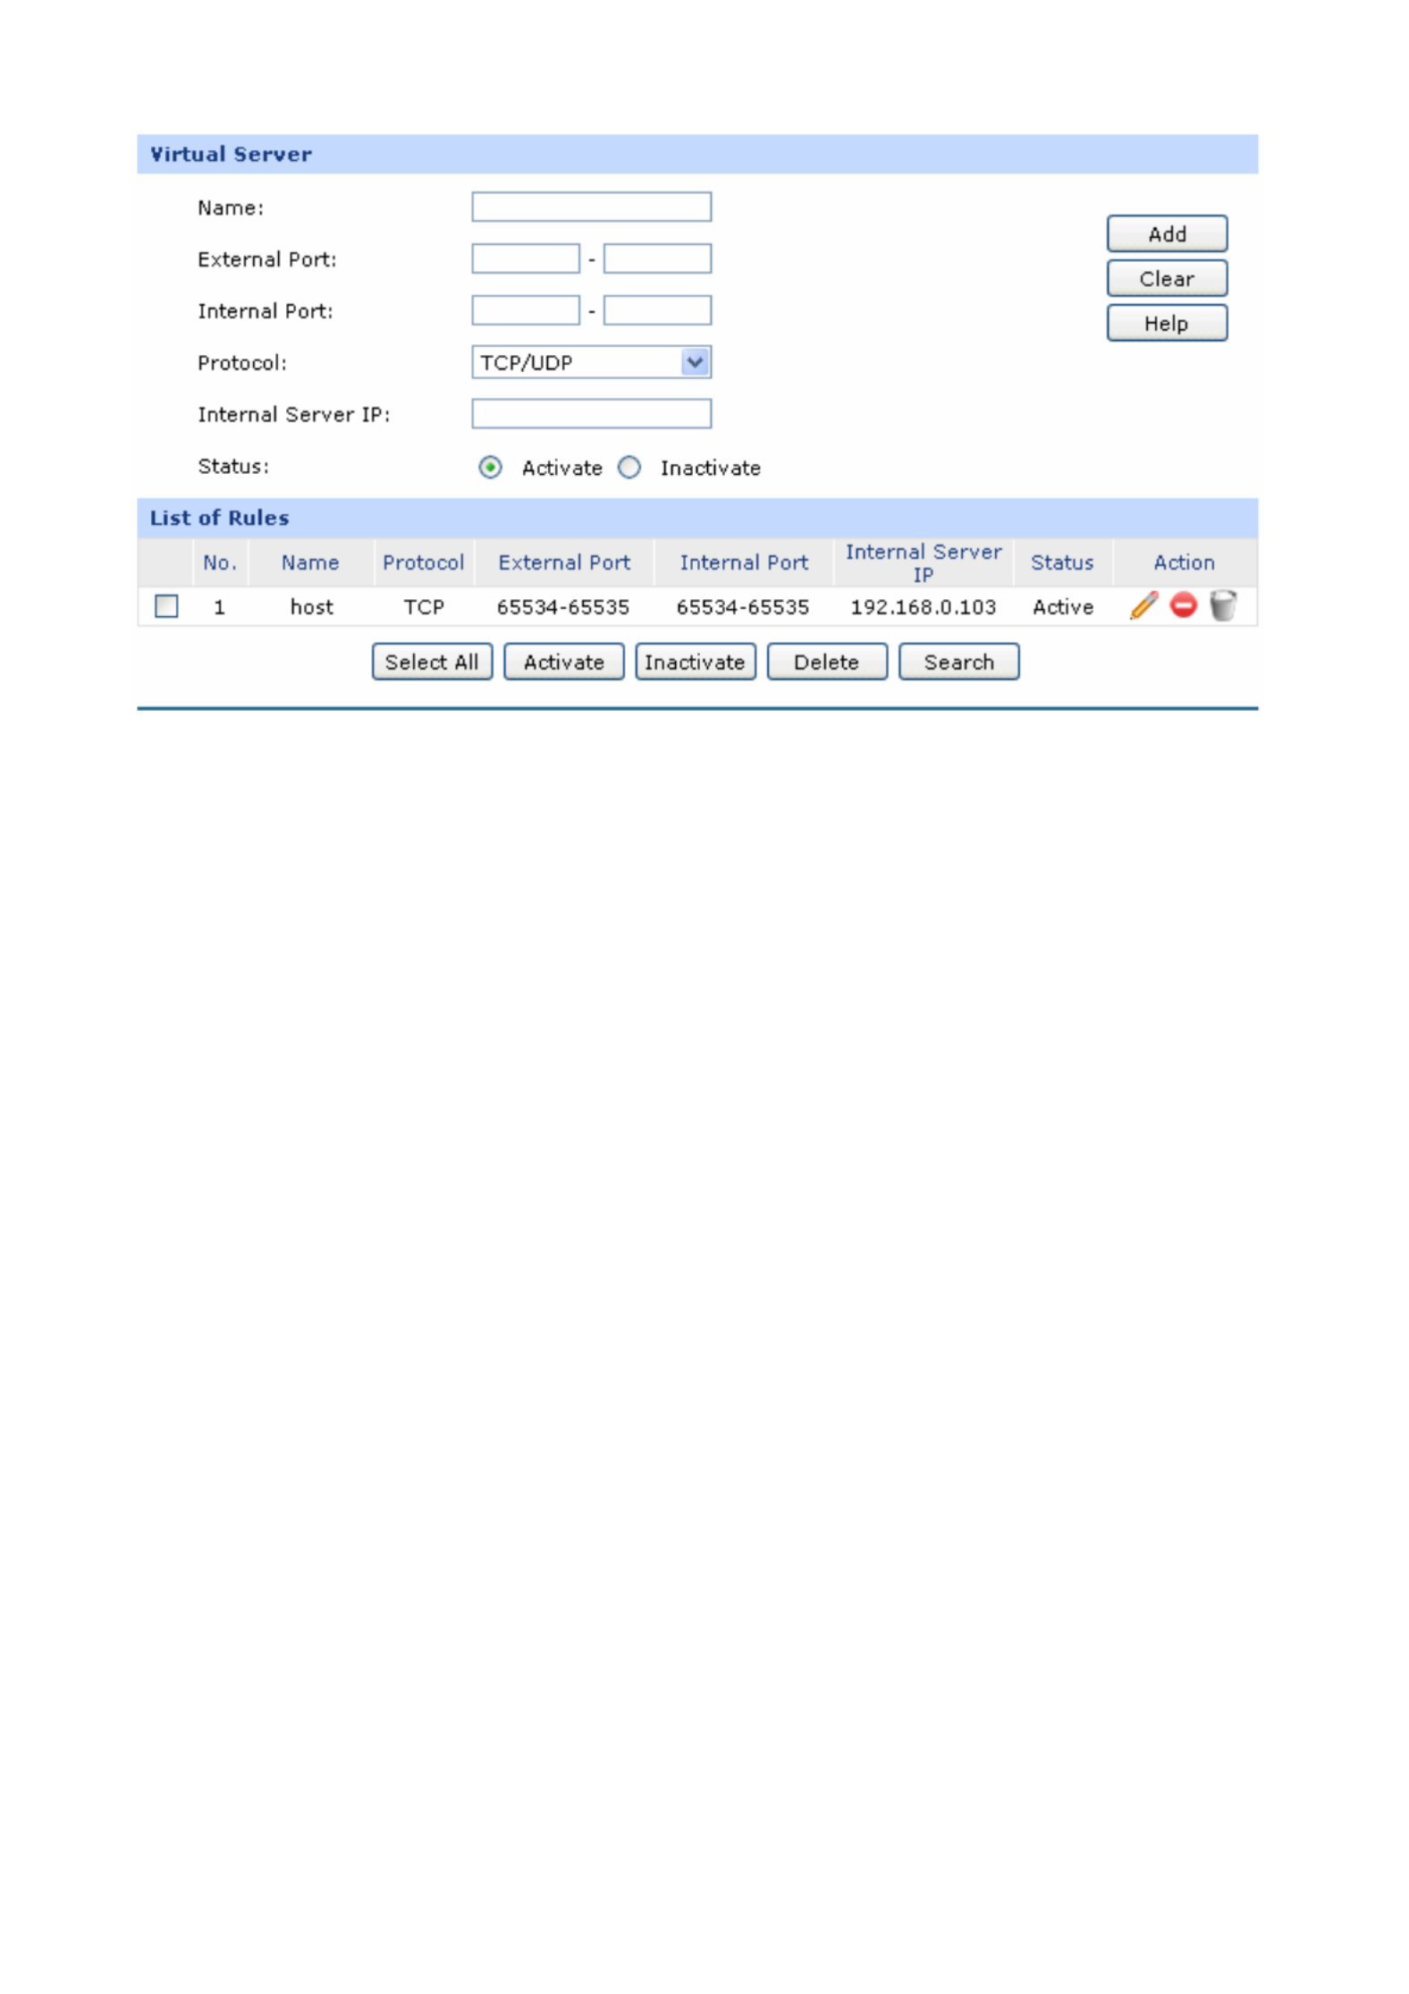Viewport: 1409px width, 1994px height.
Task: Click the Activate button below the rules list
Action: (563, 662)
